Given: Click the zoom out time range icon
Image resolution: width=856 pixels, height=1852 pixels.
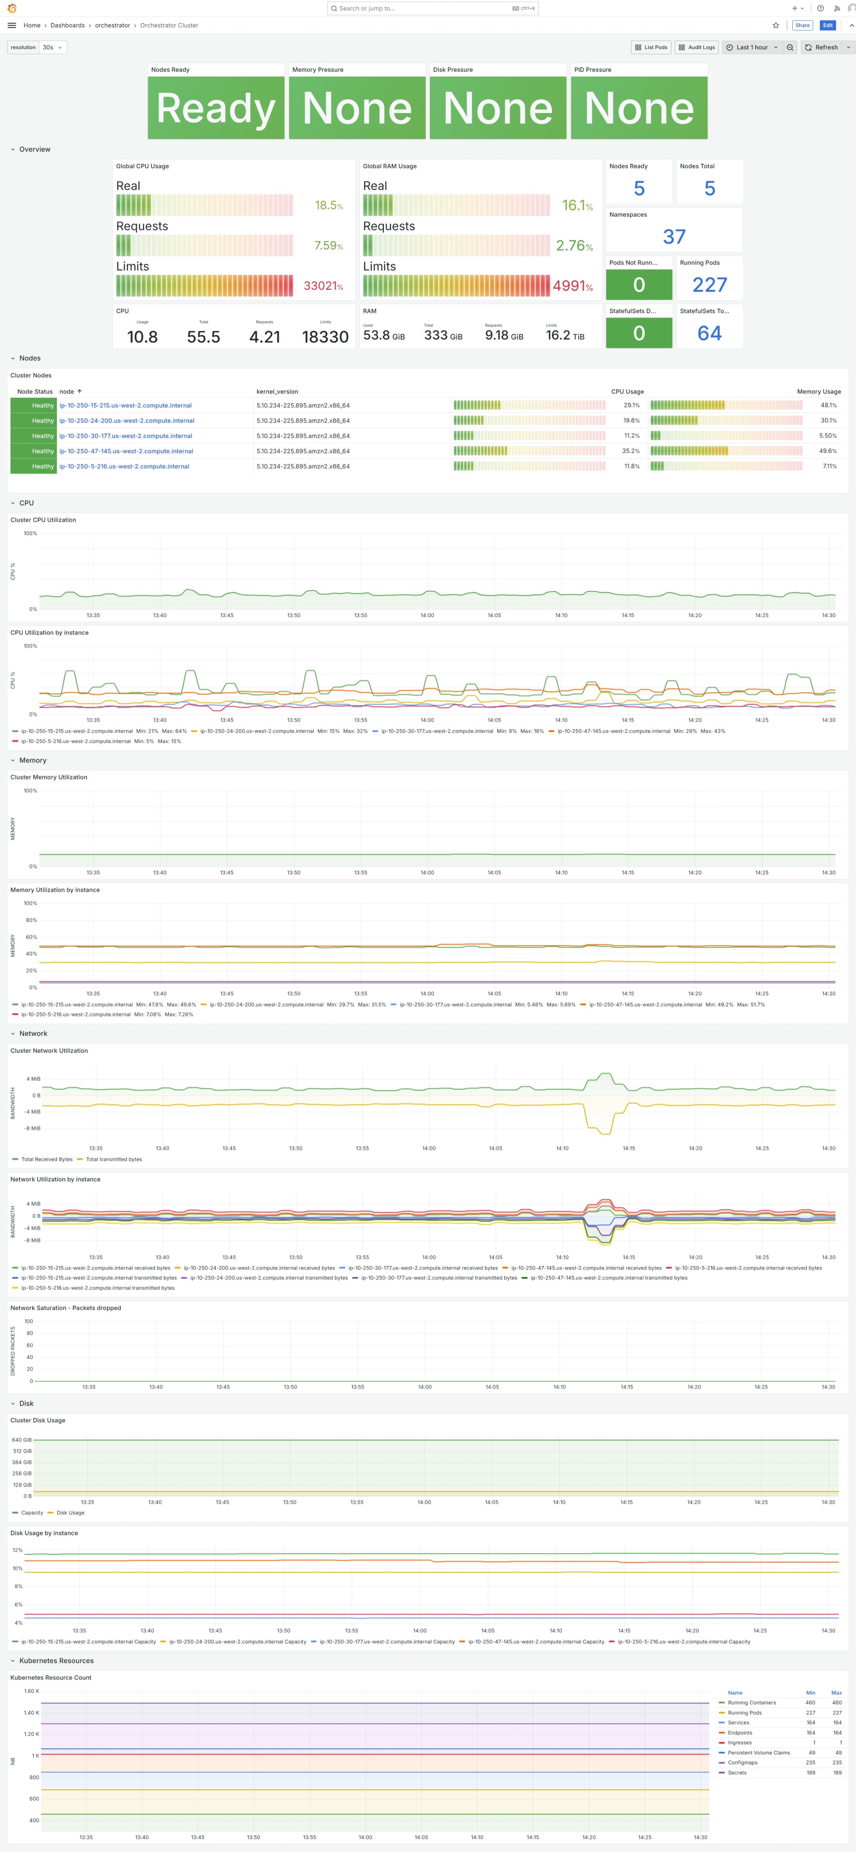Looking at the screenshot, I should (x=790, y=48).
